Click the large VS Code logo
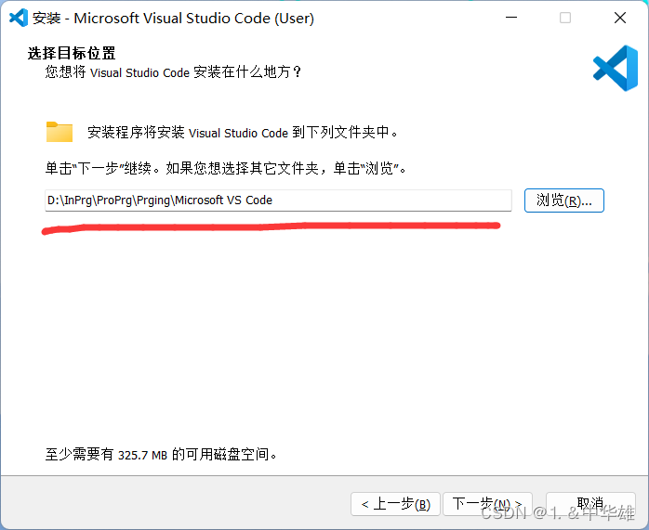649x530 pixels. click(x=616, y=68)
